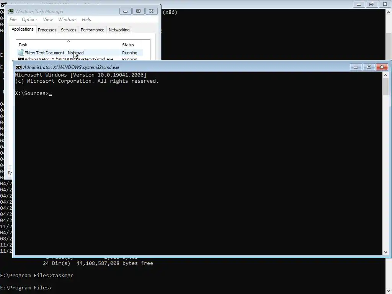Sort the list by the Task column header
This screenshot has height=294, width=392.
(x=68, y=45)
